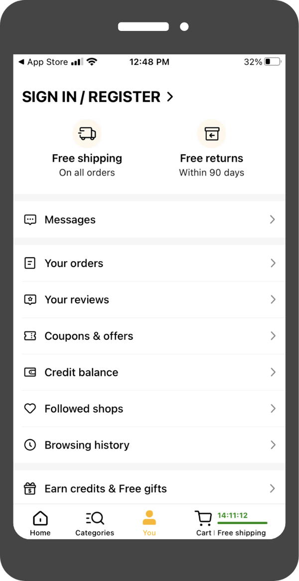The height and width of the screenshot is (581, 299).
Task: Switch to the Home tab
Action: tap(40, 522)
